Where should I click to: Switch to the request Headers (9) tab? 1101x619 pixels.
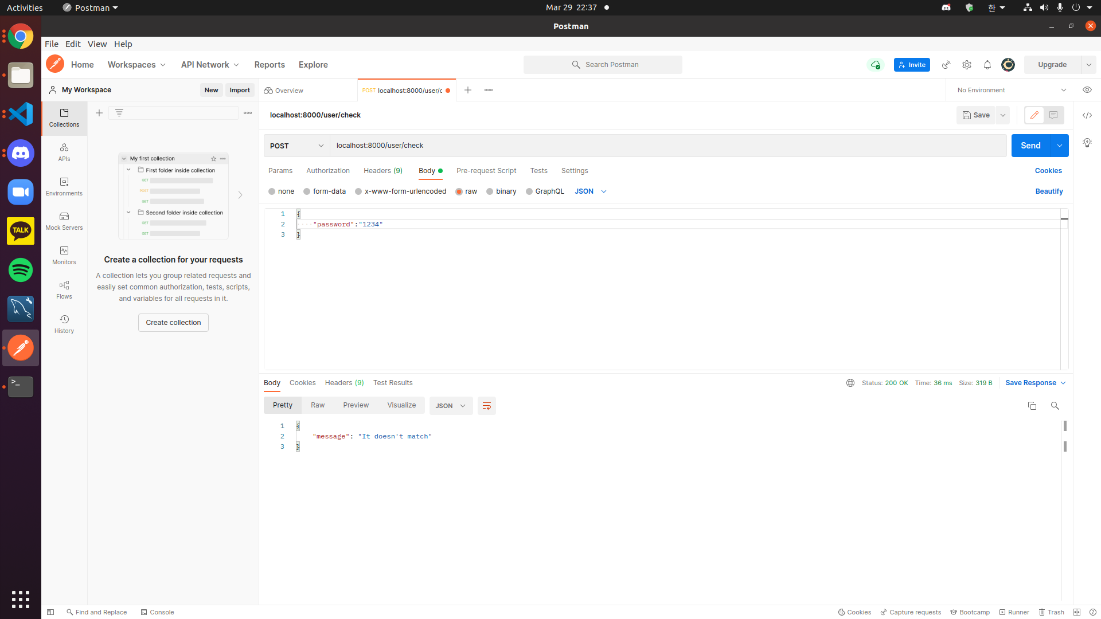[x=383, y=171]
